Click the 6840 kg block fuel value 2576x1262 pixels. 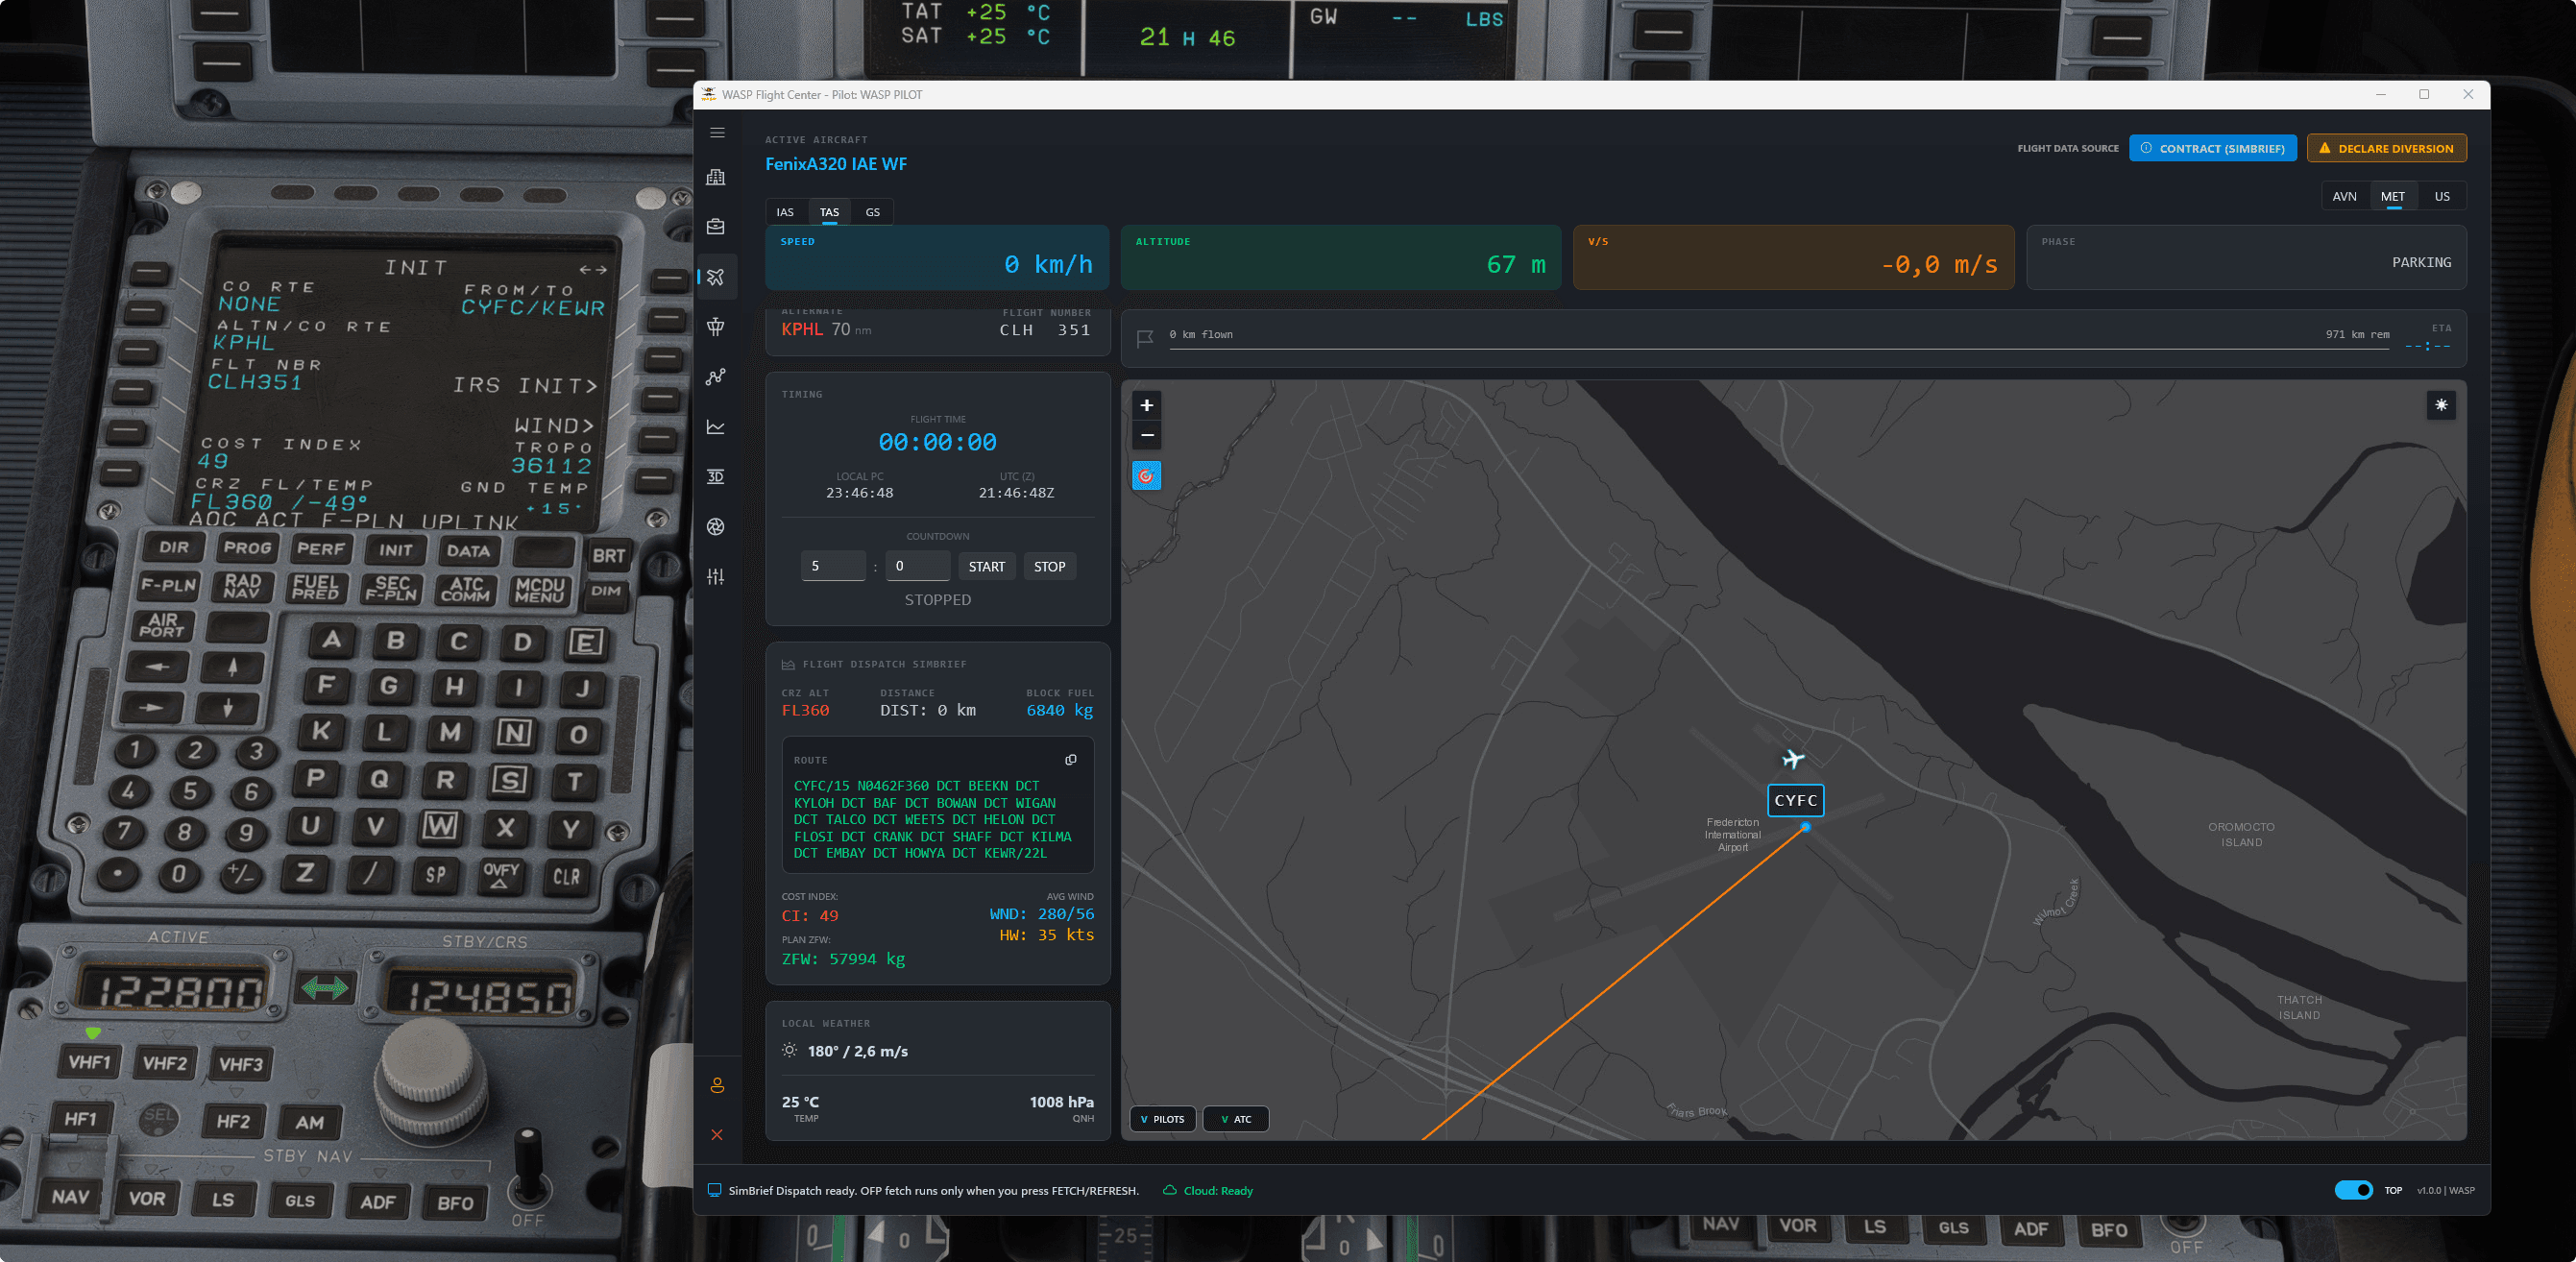coord(1059,711)
